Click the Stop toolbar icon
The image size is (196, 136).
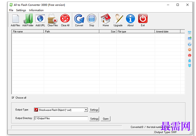pyautogui.click(x=92, y=19)
